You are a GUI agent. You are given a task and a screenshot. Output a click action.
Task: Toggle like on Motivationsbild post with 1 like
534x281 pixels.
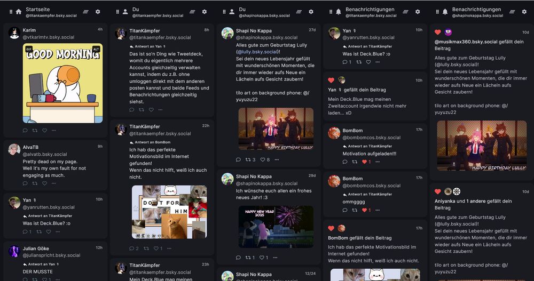point(158,248)
